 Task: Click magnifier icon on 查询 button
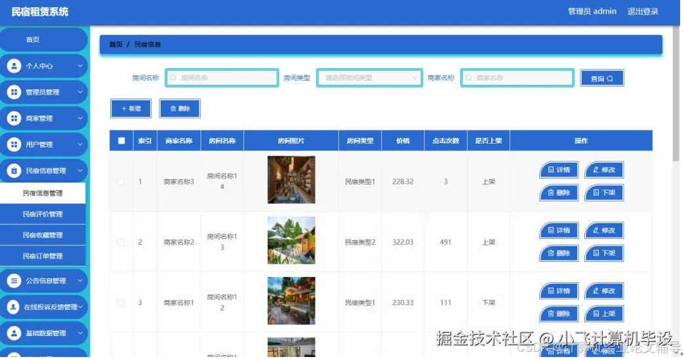coord(610,79)
